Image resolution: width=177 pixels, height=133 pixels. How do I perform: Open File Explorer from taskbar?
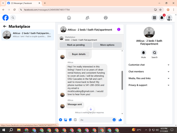tap(19, 130)
